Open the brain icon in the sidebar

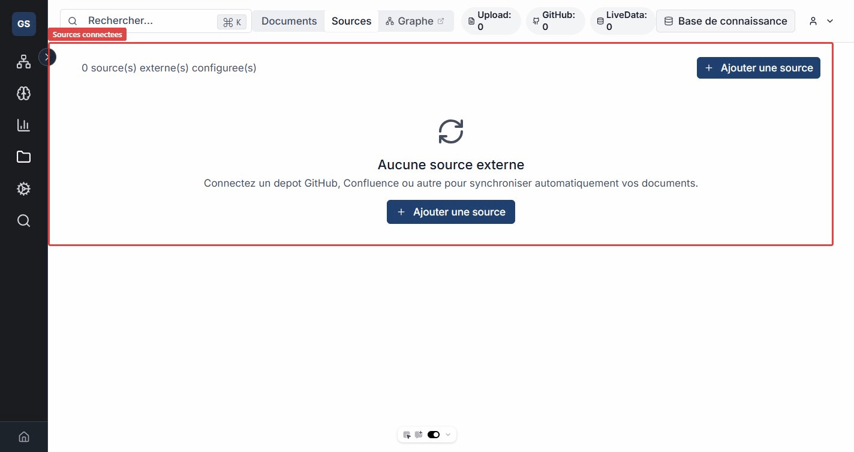click(23, 93)
